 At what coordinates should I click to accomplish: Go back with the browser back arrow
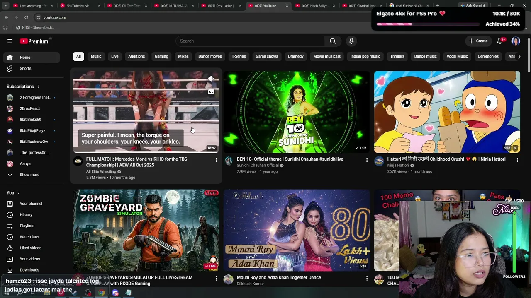pyautogui.click(x=6, y=17)
